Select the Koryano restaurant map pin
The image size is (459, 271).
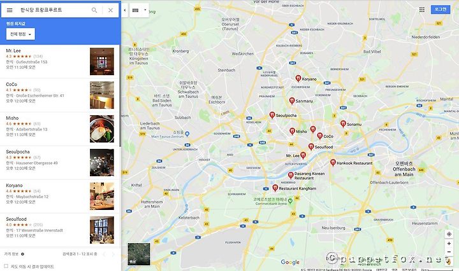298,78
